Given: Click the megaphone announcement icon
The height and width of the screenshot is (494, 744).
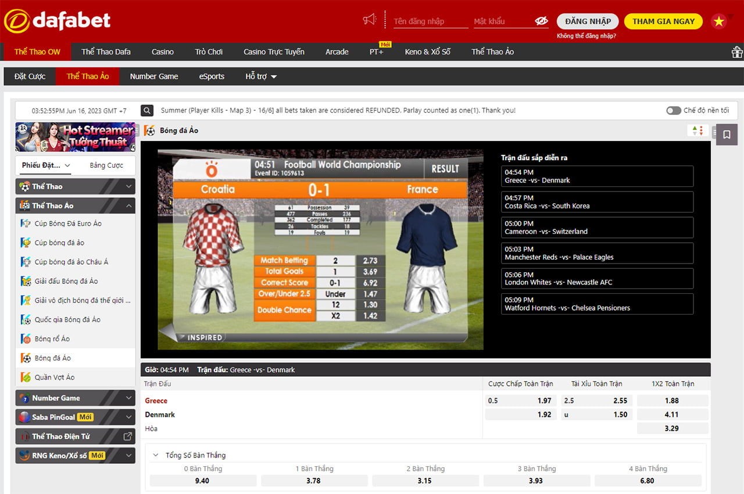Looking at the screenshot, I should 369,20.
